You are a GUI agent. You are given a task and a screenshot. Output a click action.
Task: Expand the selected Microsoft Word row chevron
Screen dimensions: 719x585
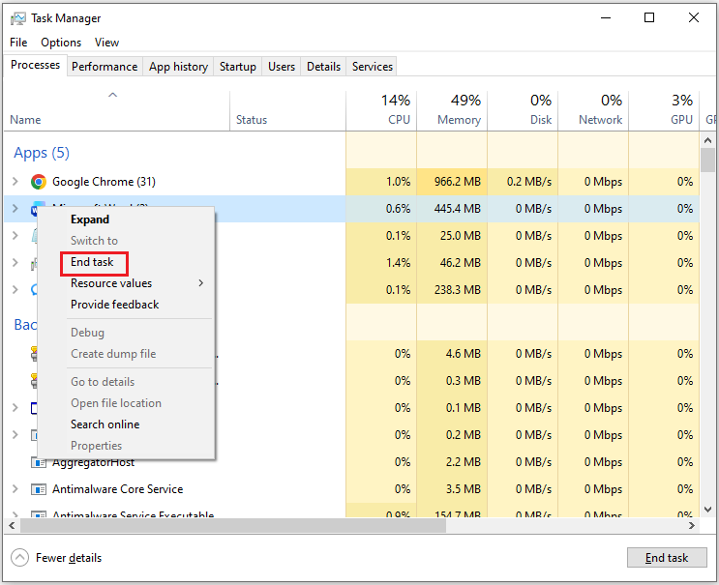pos(15,209)
